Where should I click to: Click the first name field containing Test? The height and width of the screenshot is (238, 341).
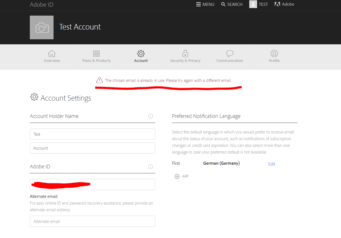pos(92,134)
